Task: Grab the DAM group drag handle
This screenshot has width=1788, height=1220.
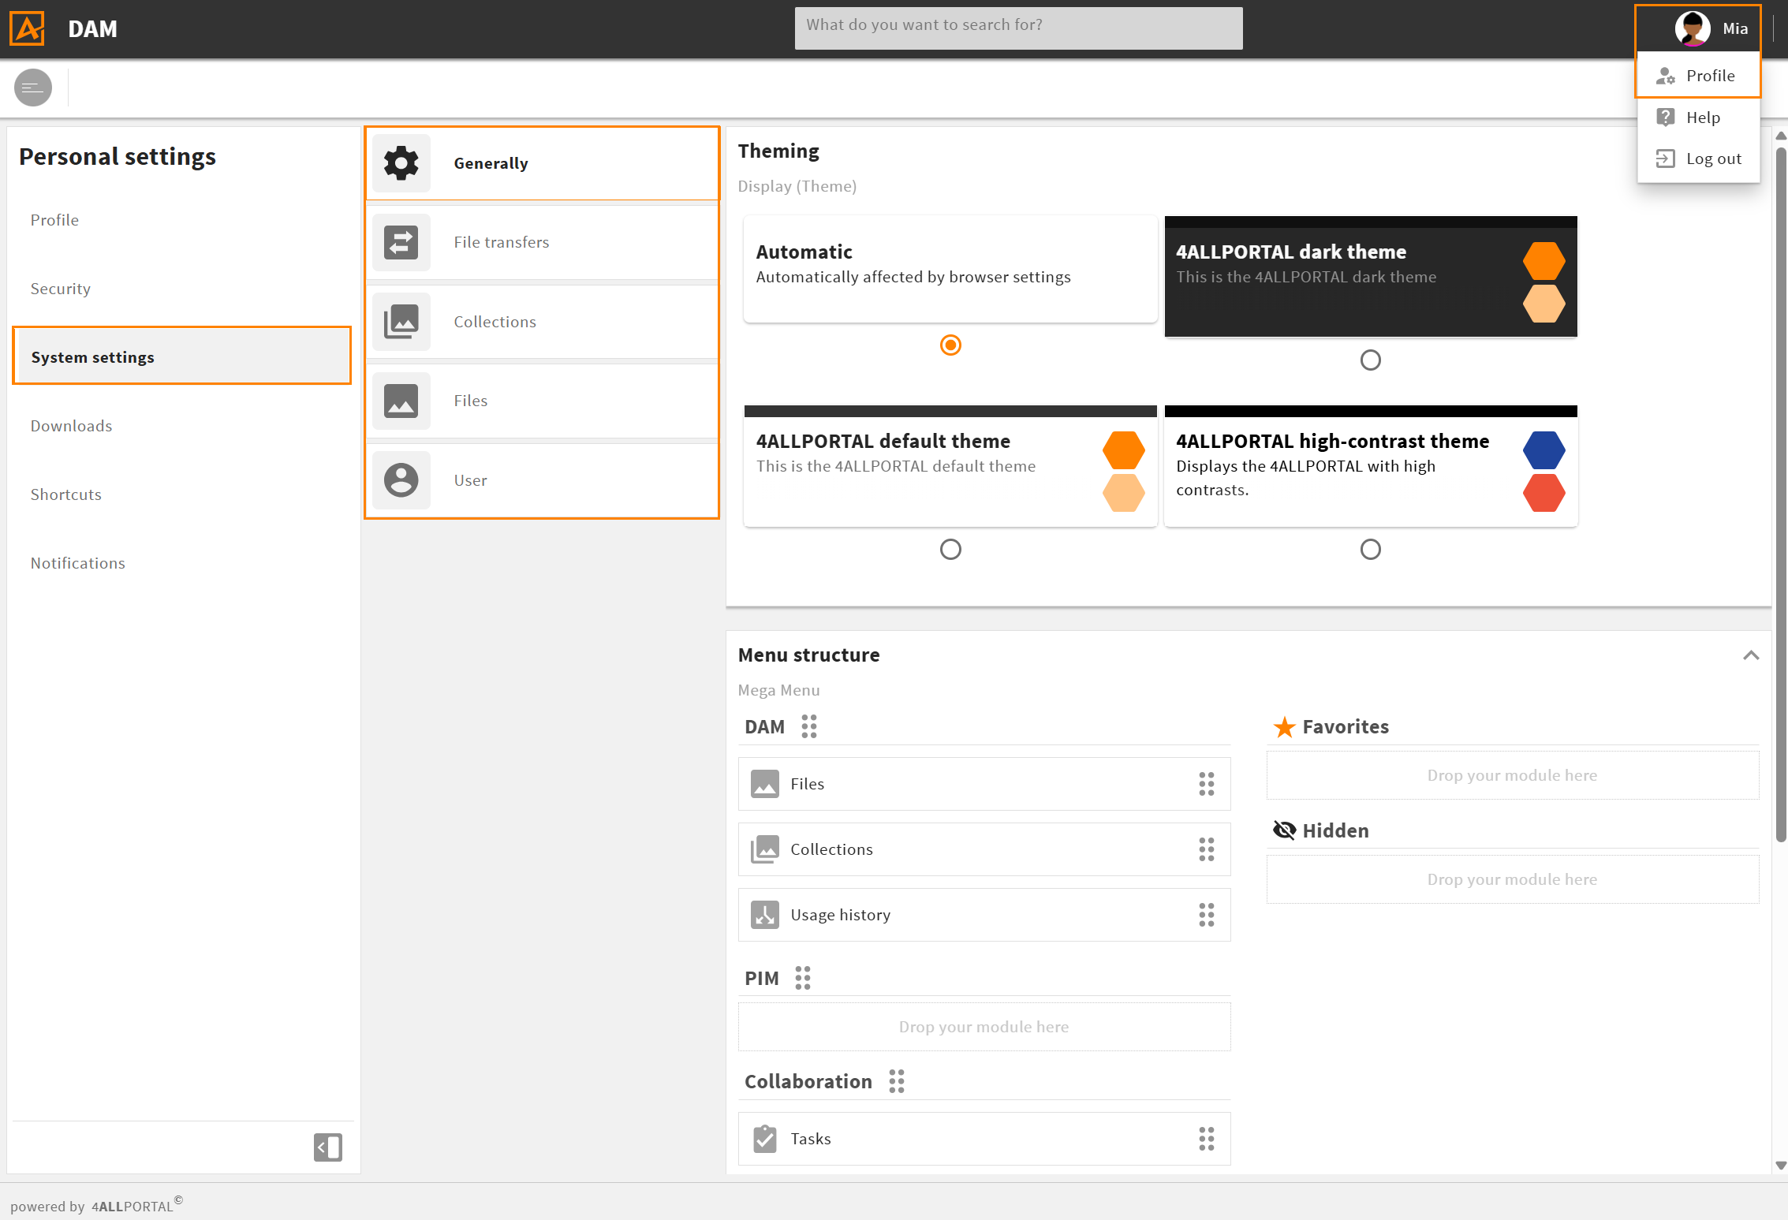Action: 809,726
